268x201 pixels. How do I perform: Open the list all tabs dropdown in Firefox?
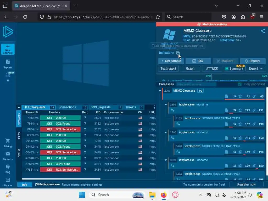point(216,6)
